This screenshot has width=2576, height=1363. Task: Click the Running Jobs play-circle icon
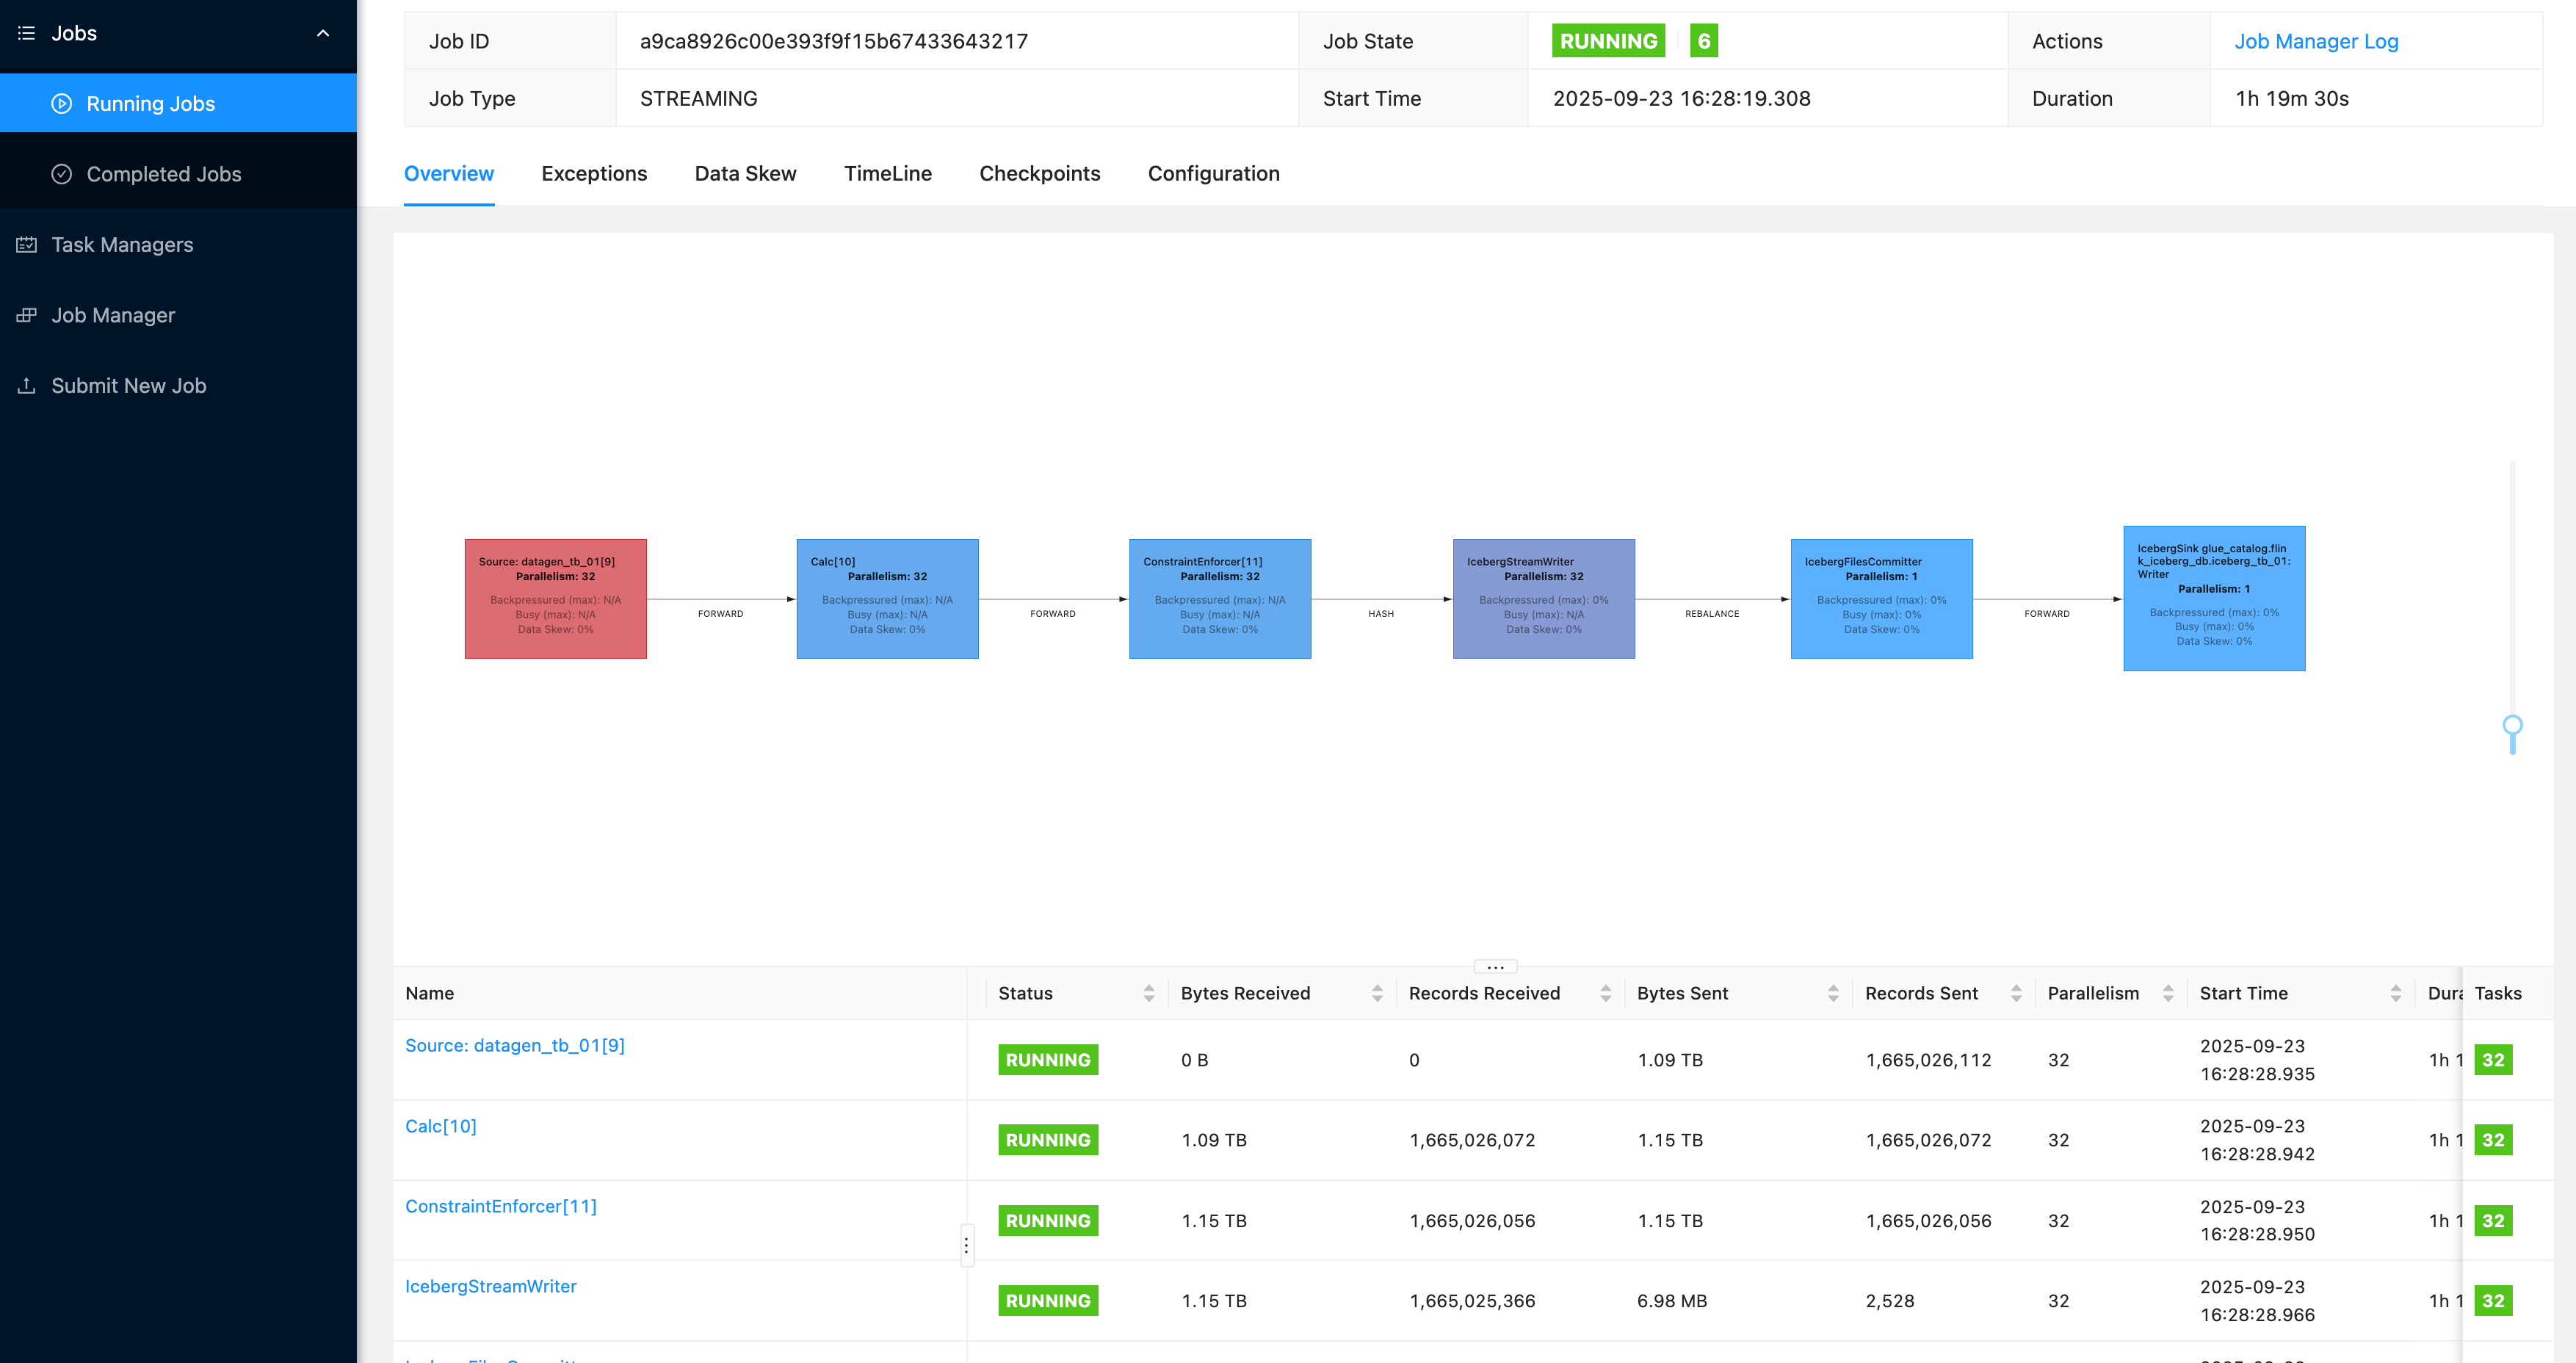61,103
